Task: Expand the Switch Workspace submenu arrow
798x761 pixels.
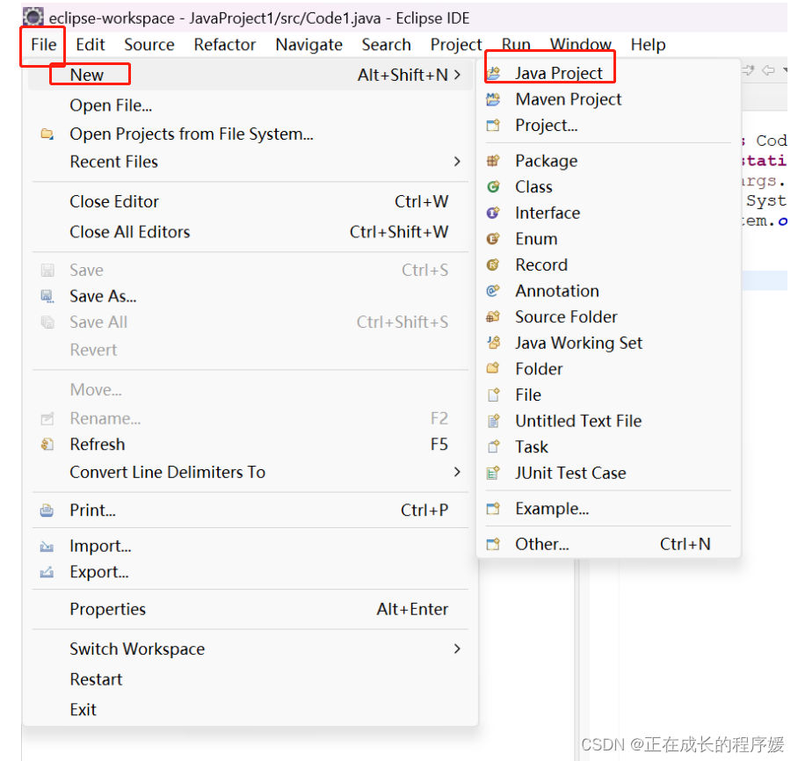Action: (457, 649)
